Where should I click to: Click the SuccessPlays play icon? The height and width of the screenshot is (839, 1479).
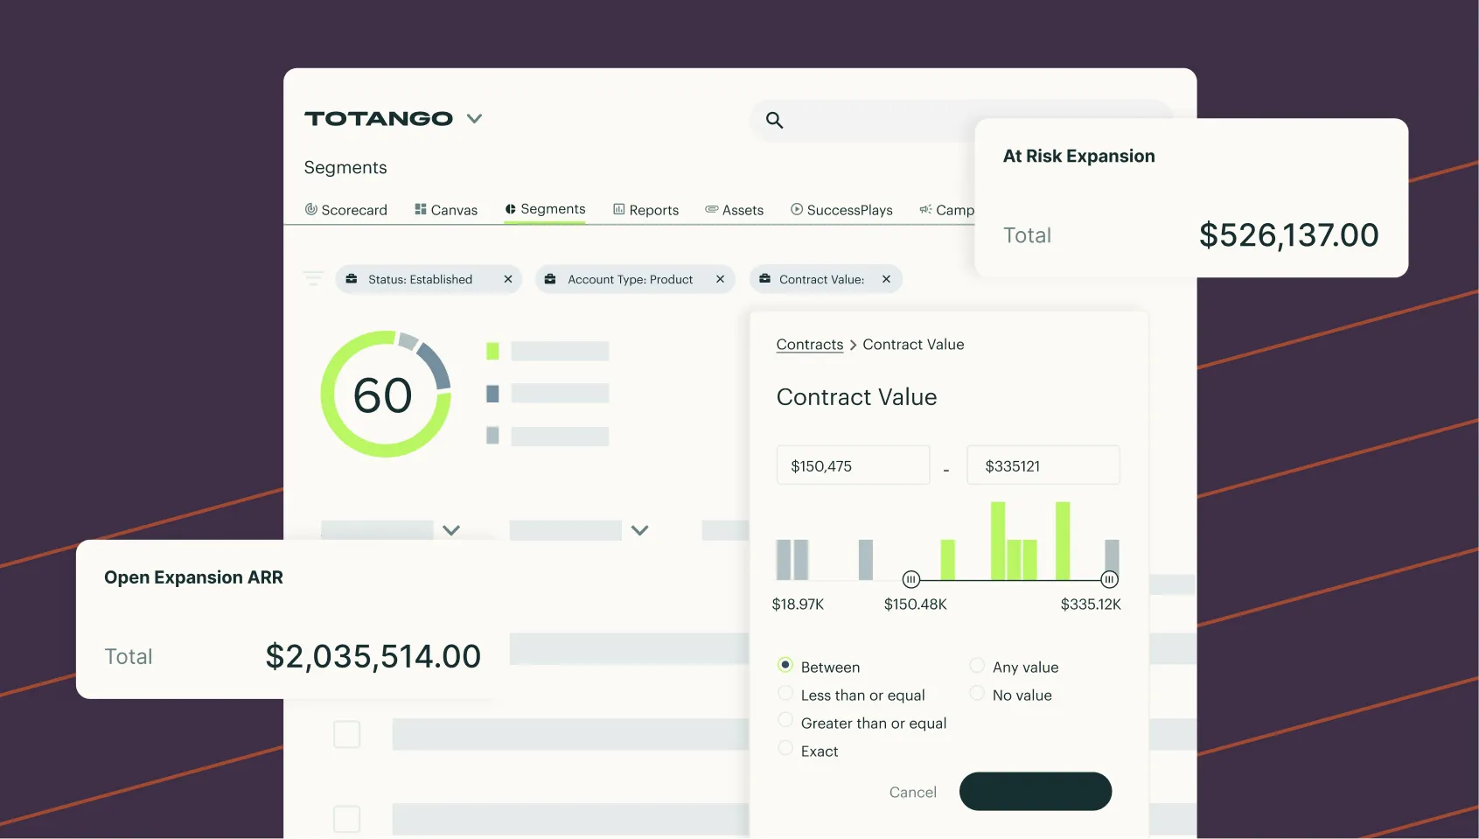coord(797,209)
